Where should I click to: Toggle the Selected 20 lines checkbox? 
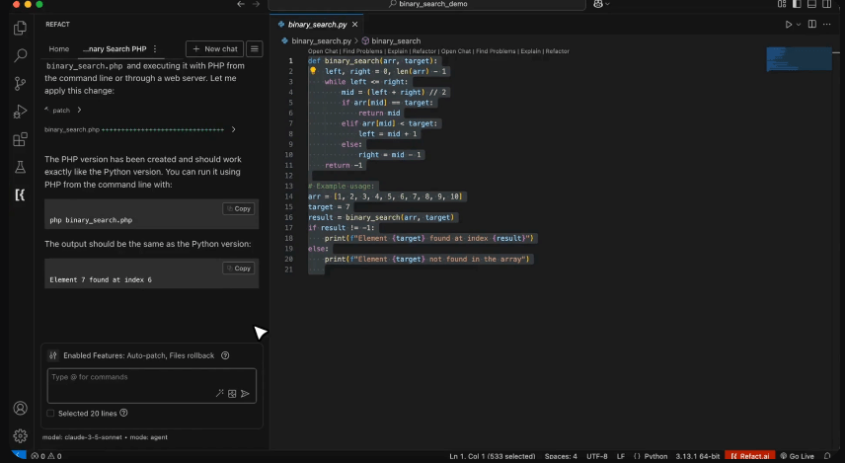click(x=51, y=414)
